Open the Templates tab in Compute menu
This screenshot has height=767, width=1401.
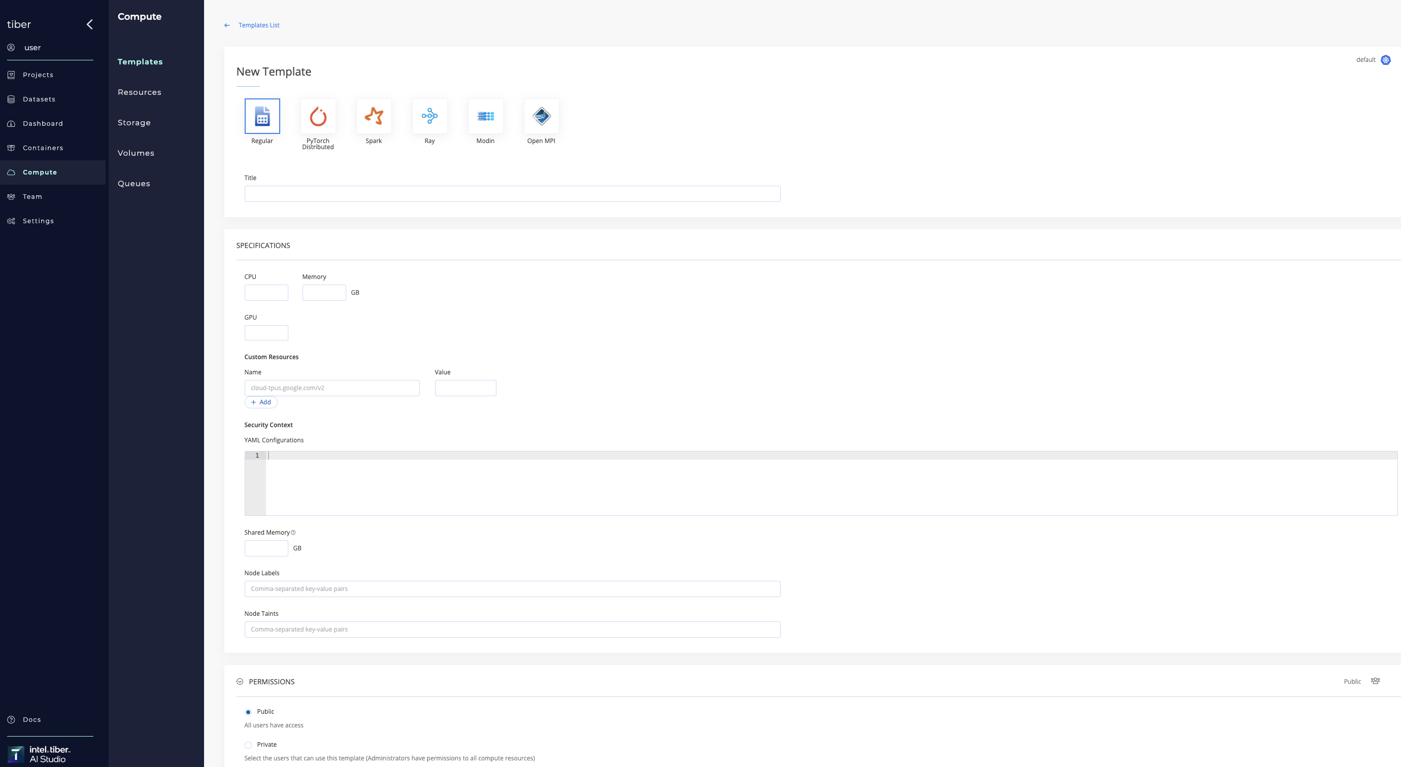point(140,62)
